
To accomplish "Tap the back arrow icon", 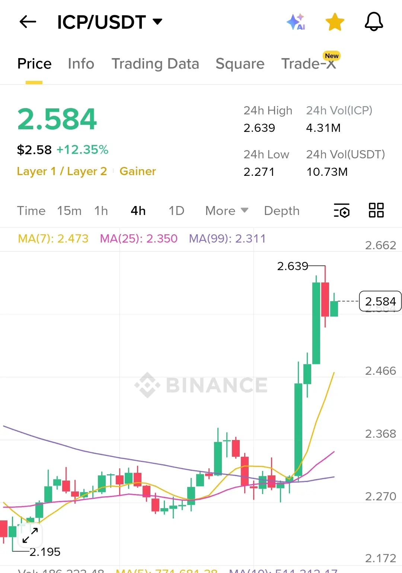I will (28, 22).
